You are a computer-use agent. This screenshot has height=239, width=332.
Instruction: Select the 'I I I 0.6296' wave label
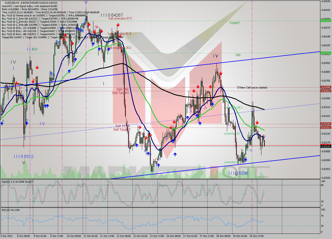[238, 173]
